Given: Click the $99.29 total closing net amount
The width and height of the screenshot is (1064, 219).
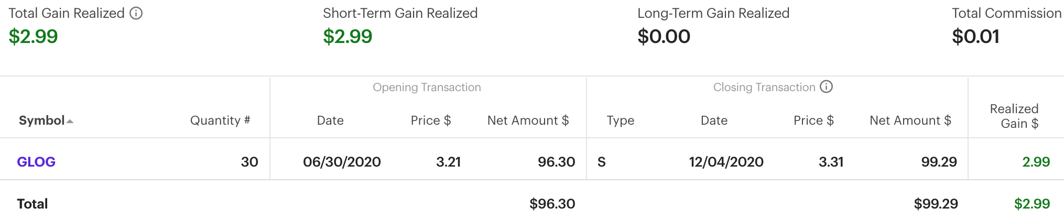Looking at the screenshot, I should click(x=936, y=204).
